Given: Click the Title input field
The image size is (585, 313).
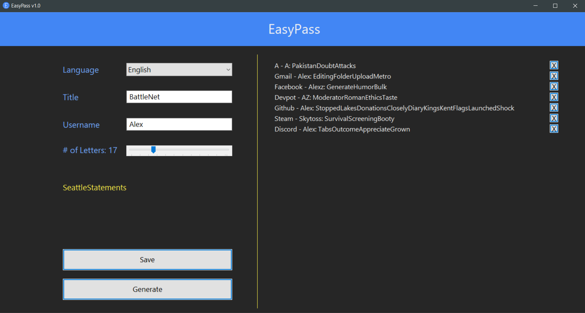Looking at the screenshot, I should [179, 97].
